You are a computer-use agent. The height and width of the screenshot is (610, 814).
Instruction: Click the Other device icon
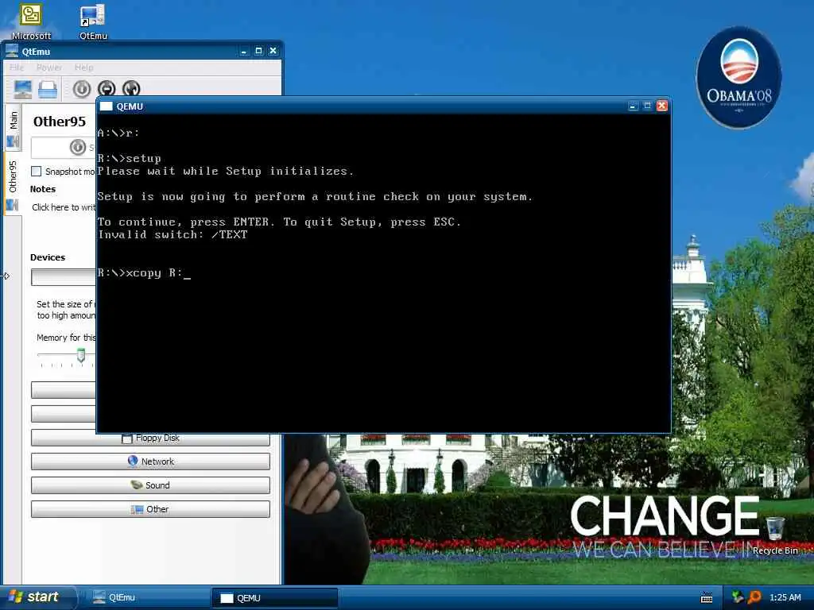(x=137, y=509)
